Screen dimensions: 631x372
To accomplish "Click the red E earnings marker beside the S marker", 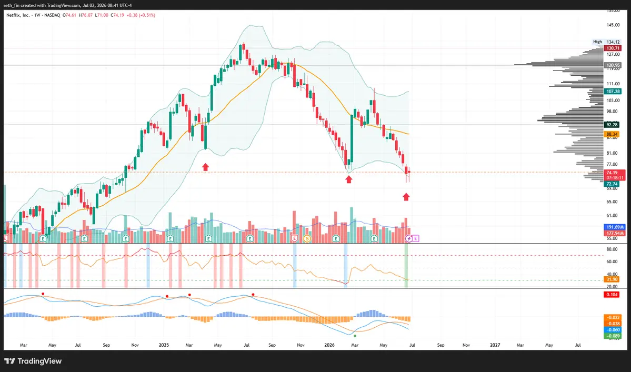I will point(295,238).
